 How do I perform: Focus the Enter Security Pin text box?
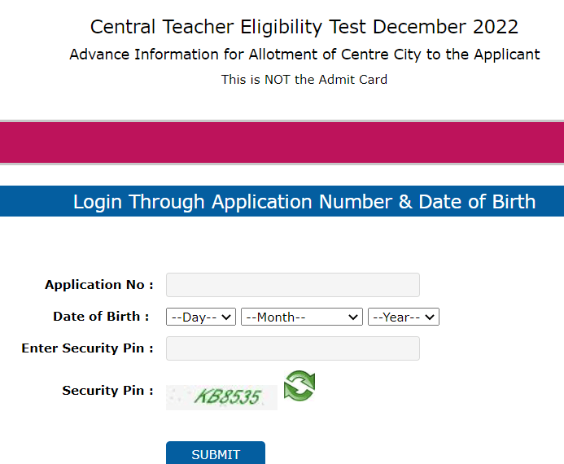pyautogui.click(x=293, y=348)
